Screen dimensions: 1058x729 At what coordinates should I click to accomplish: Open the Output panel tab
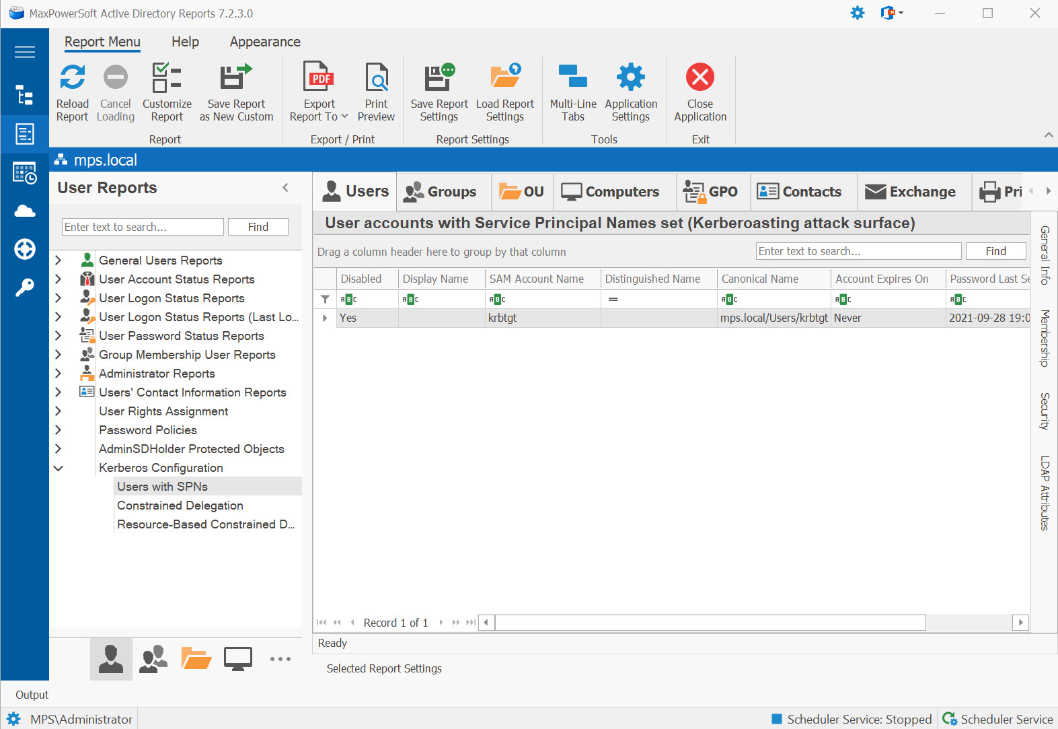click(x=32, y=695)
